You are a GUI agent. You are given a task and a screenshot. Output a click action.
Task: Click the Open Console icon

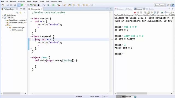tap(171, 13)
